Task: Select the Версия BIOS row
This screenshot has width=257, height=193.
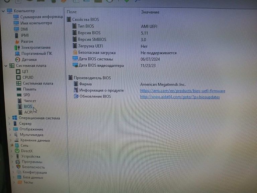Action: 89,33
